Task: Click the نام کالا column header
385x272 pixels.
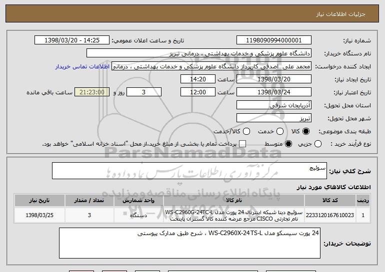Action: point(234,201)
